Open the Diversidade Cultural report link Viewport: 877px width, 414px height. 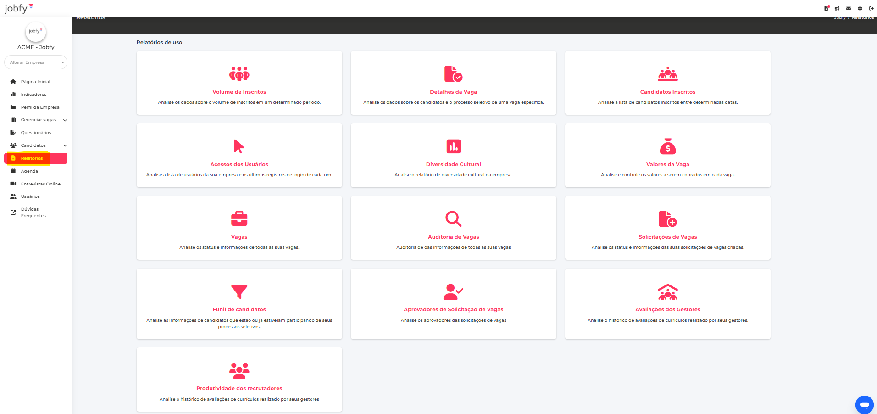tap(453, 164)
